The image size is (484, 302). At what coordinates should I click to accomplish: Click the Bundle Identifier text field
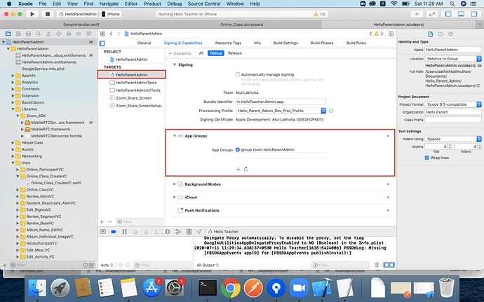tap(281, 102)
